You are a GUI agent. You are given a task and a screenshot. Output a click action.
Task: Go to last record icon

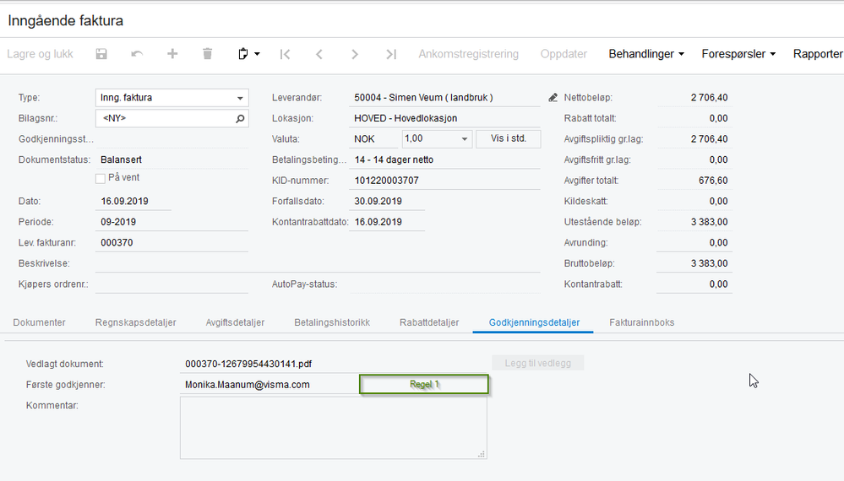pyautogui.click(x=391, y=54)
